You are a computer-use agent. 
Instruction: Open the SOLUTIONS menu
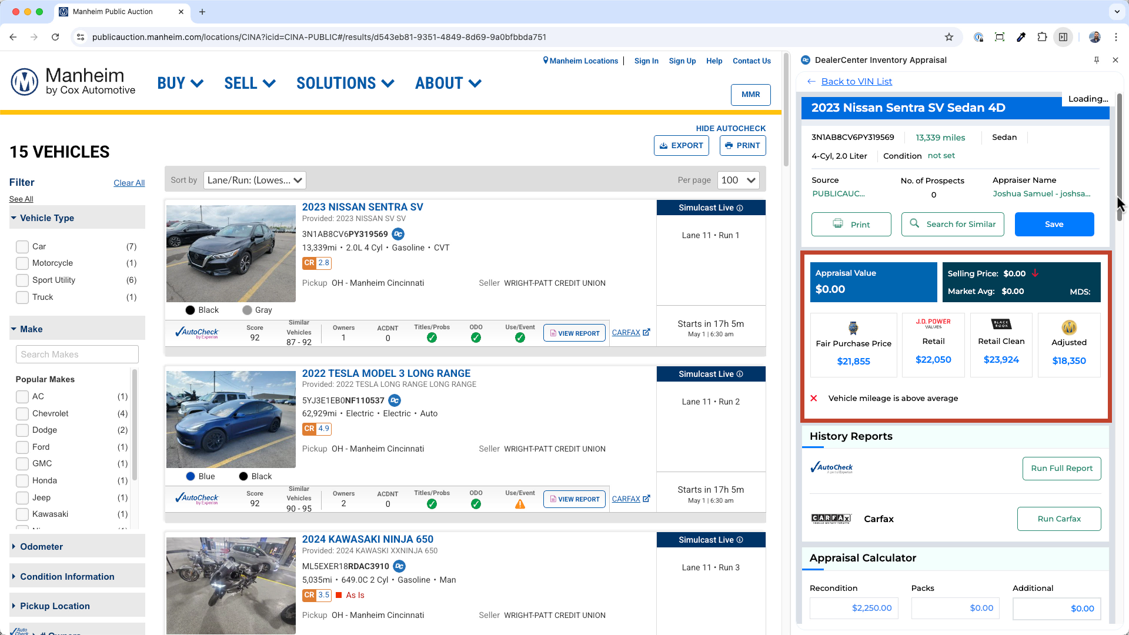pos(345,83)
